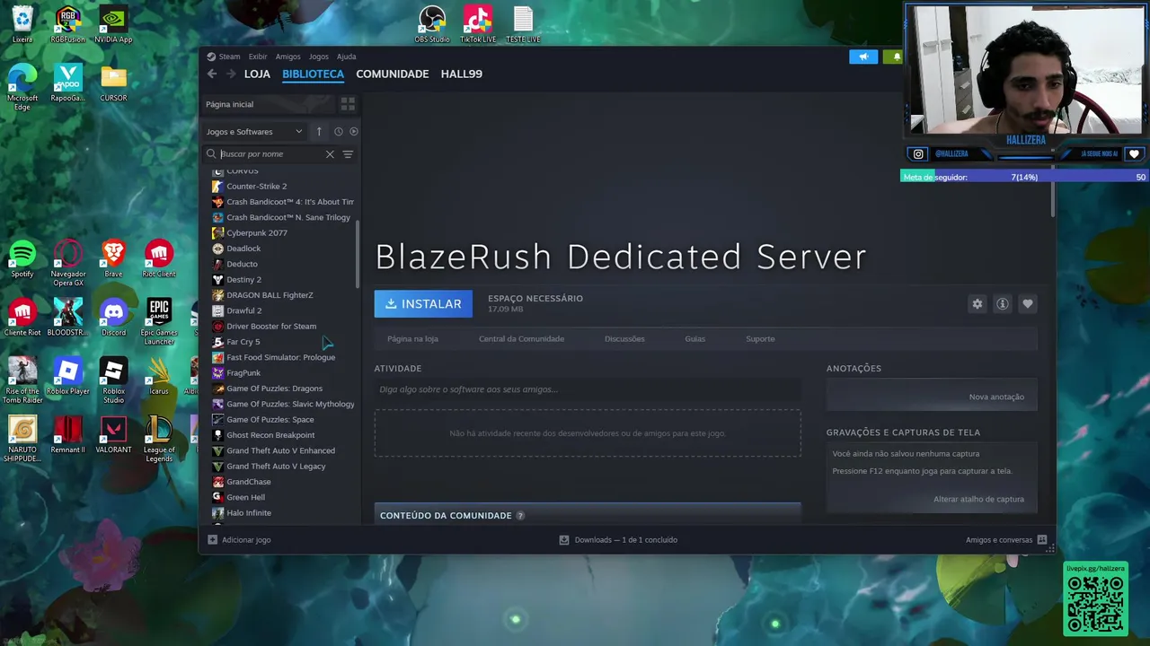Open the Exibir menu

258,57
